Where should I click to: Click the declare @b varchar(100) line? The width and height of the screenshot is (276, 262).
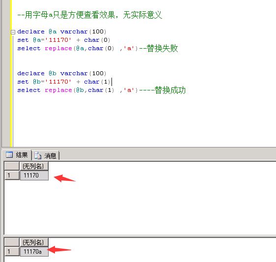click(62, 73)
